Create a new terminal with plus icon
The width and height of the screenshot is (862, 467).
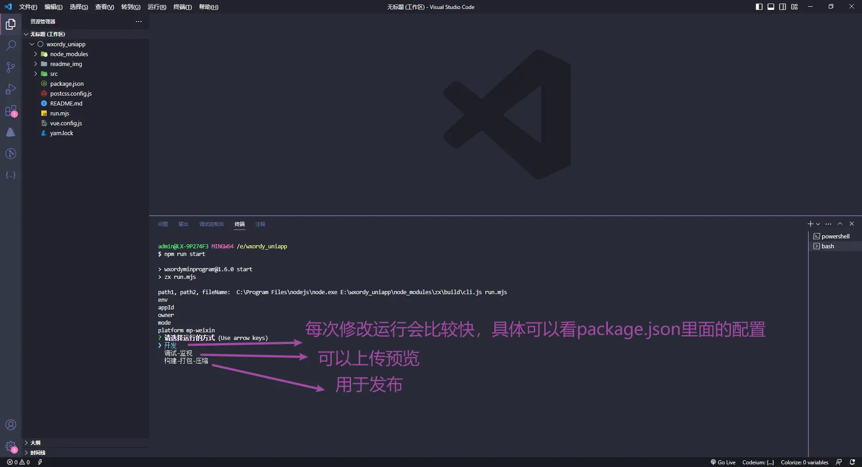tap(810, 224)
